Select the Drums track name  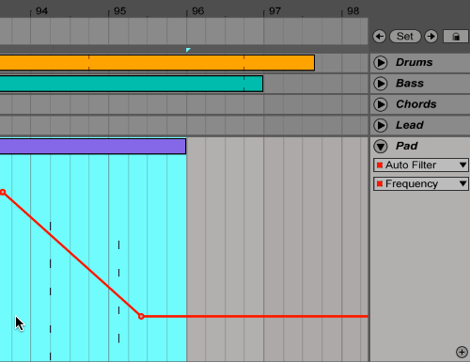pyautogui.click(x=414, y=62)
